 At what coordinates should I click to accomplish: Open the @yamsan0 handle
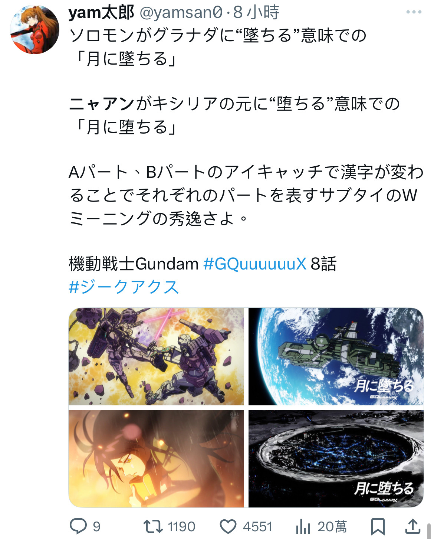(181, 13)
